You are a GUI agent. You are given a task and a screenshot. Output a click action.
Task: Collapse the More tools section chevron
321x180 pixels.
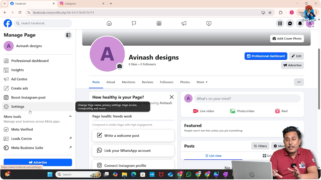(70, 117)
